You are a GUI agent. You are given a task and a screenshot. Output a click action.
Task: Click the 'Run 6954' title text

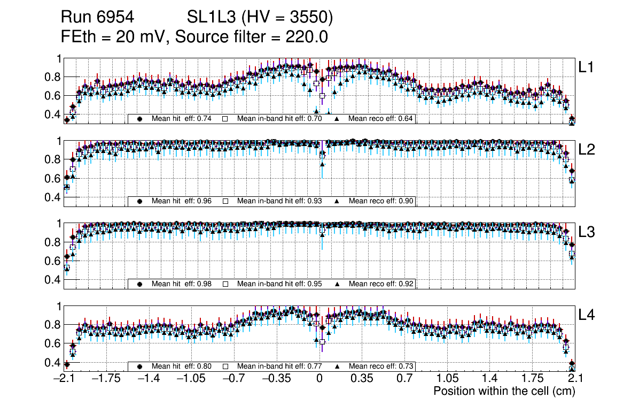point(97,18)
